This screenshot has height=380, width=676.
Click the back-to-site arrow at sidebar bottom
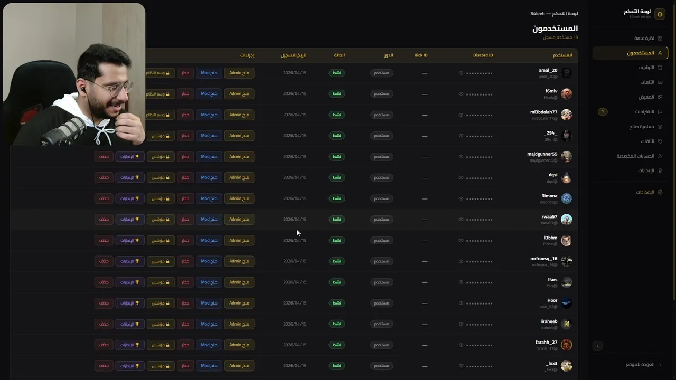pos(660,365)
